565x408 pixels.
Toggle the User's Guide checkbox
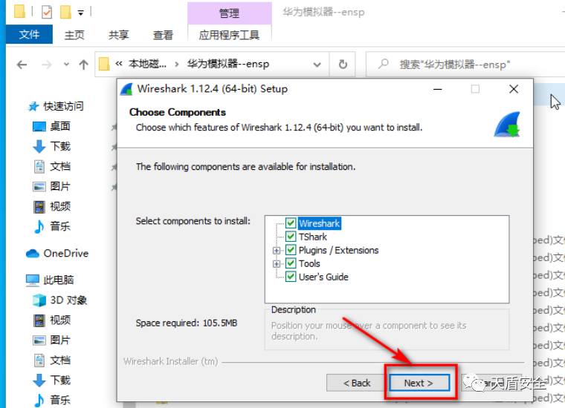pyautogui.click(x=291, y=277)
